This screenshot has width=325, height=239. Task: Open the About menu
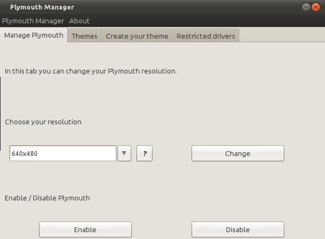(79, 21)
